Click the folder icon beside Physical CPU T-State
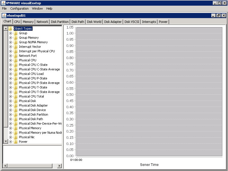 16,87
